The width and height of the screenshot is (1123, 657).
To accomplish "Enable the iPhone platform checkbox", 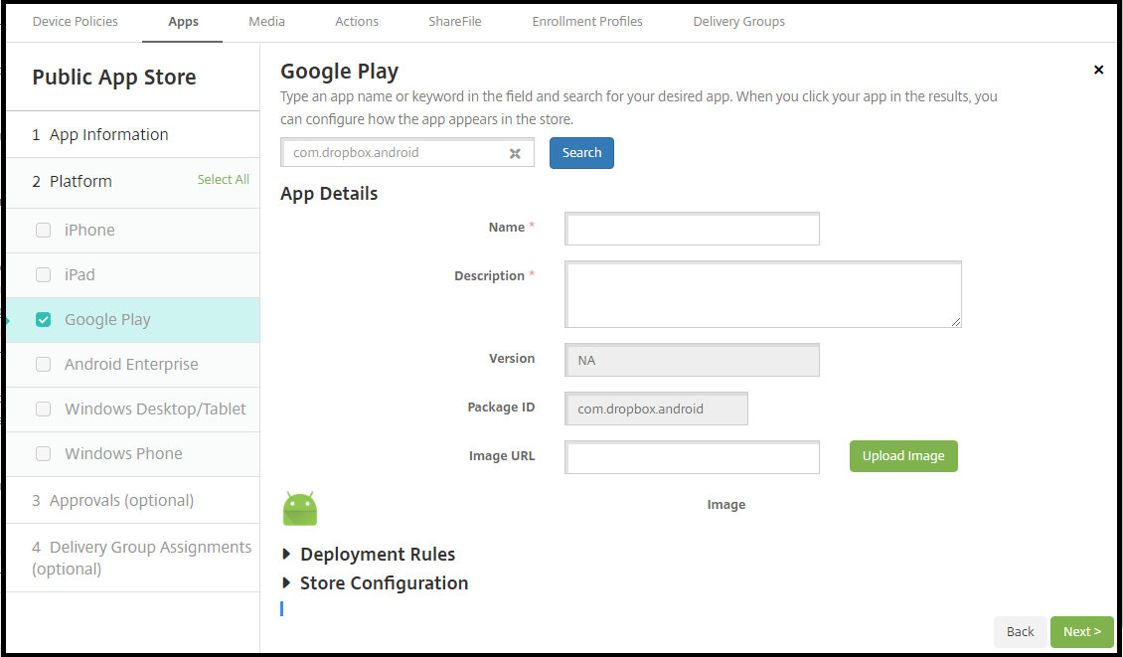I will [43, 231].
